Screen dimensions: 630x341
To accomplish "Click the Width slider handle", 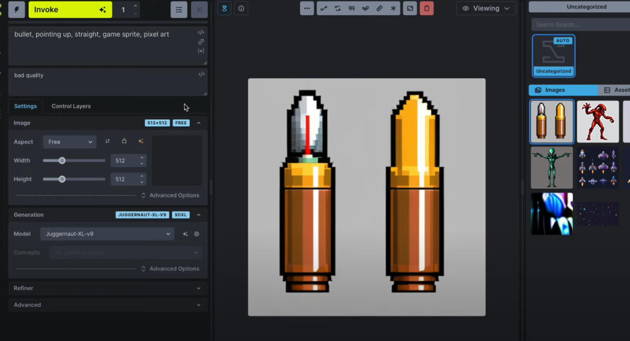I will pos(62,161).
